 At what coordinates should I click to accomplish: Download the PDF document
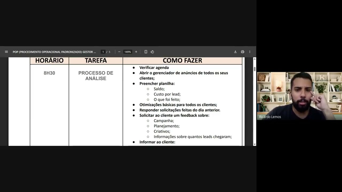pos(235,52)
